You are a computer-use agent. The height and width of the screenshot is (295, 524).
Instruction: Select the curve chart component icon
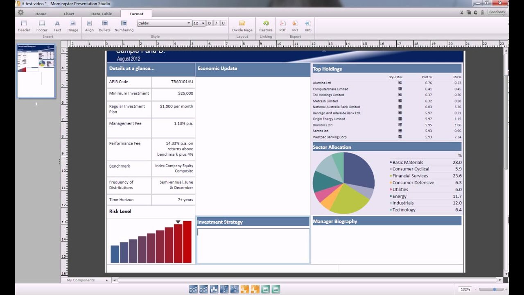click(235, 289)
